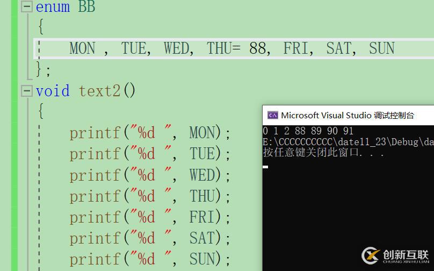Click the value '88' in the enum

pos(258,48)
